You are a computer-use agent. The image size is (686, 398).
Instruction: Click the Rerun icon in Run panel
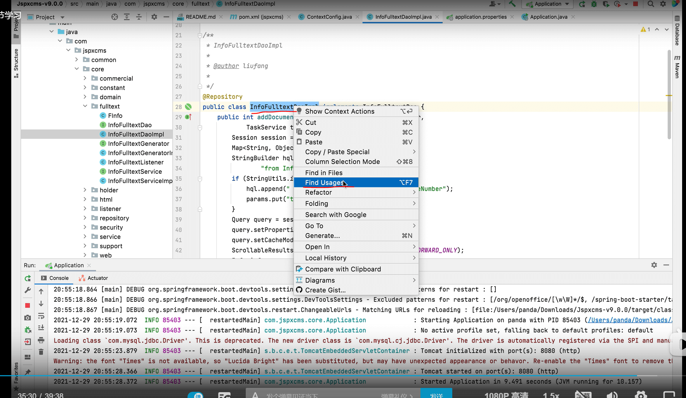28,278
